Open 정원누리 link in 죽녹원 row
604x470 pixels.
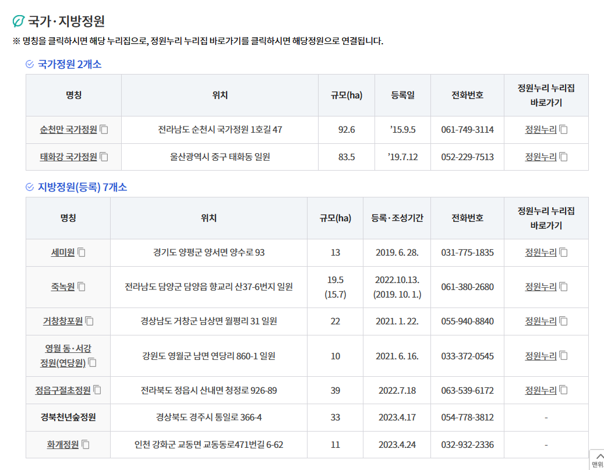click(x=541, y=287)
